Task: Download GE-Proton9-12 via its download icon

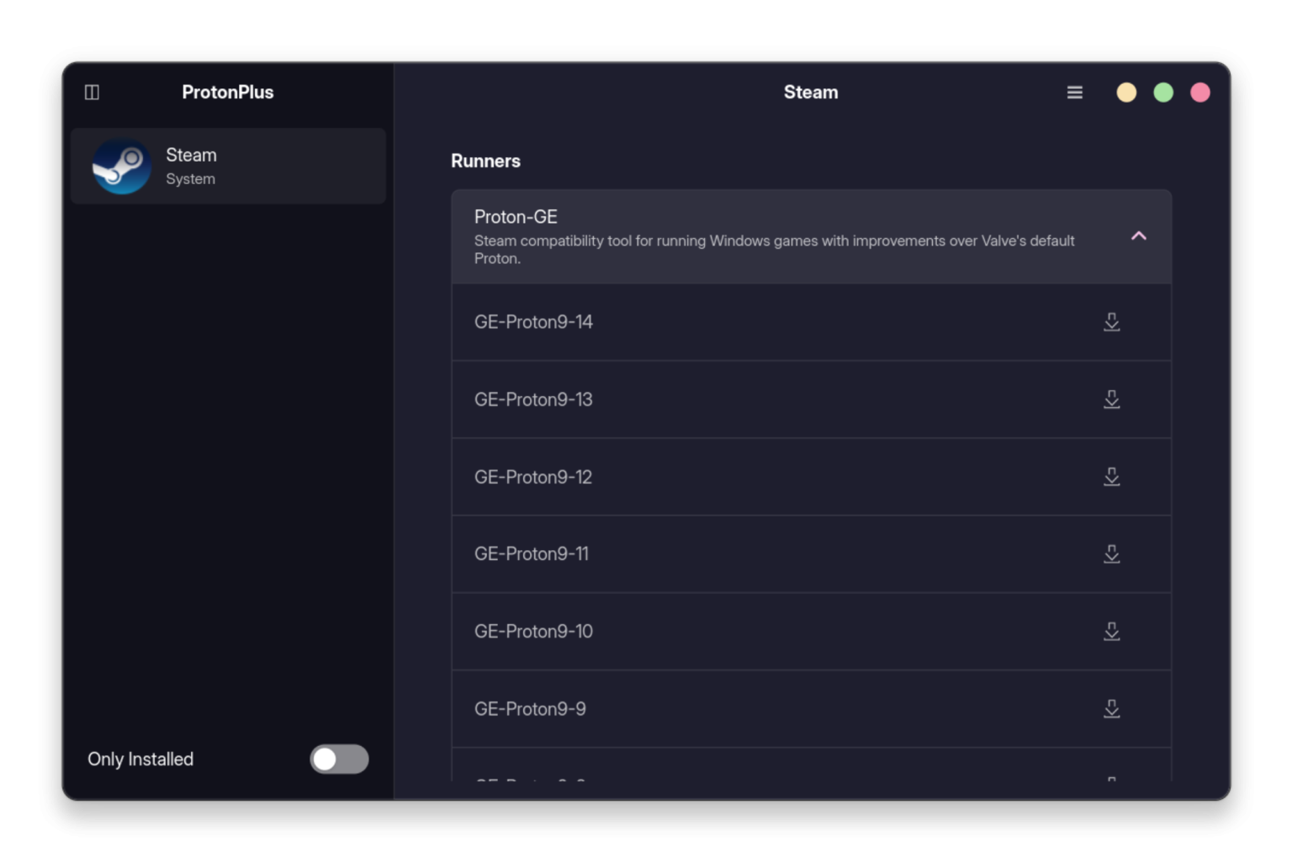Action: [x=1111, y=477]
